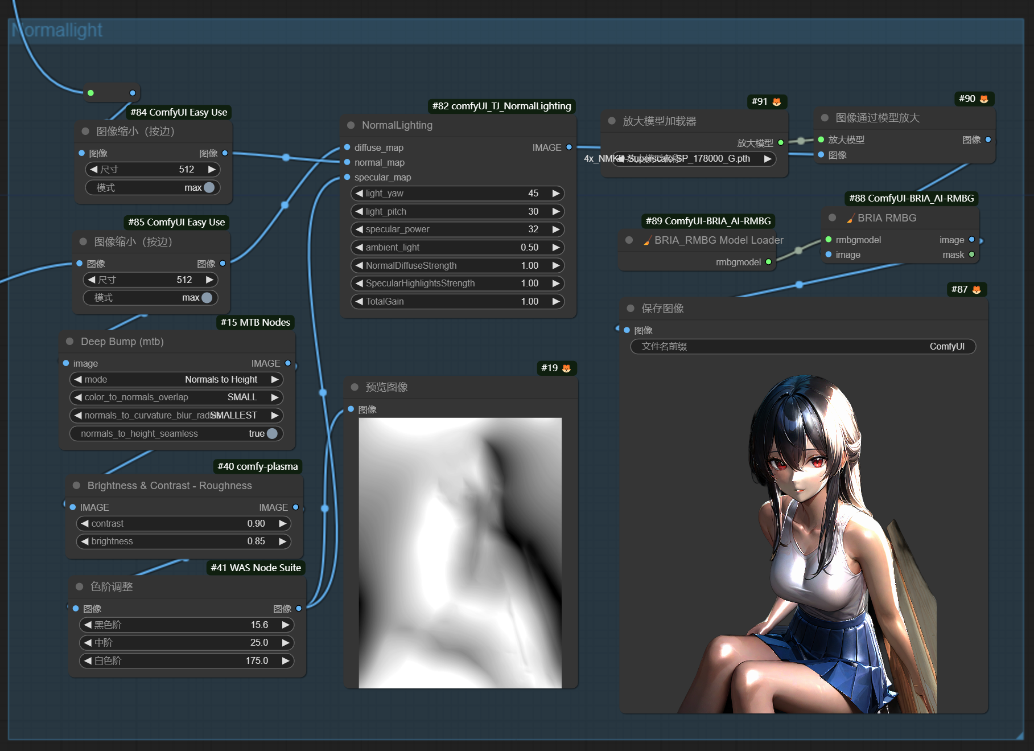Click the grayscale height map preview image
Image resolution: width=1034 pixels, height=751 pixels.
tap(460, 553)
